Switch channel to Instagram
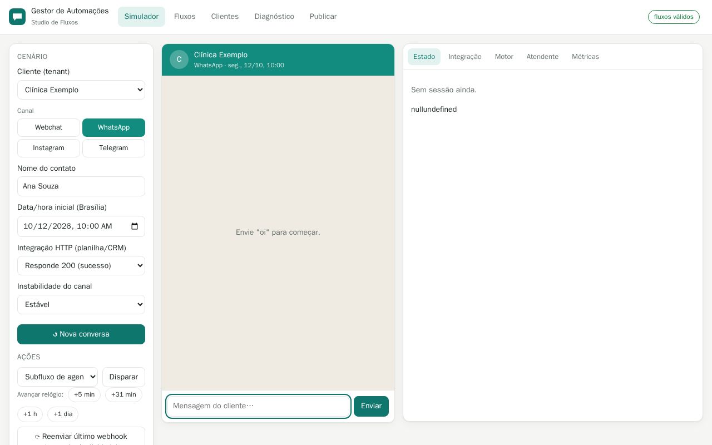The width and height of the screenshot is (712, 445). tap(48, 148)
